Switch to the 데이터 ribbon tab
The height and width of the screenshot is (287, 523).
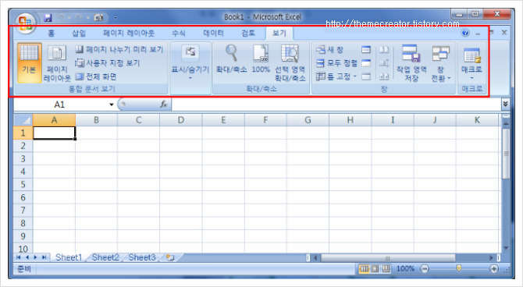coord(213,33)
